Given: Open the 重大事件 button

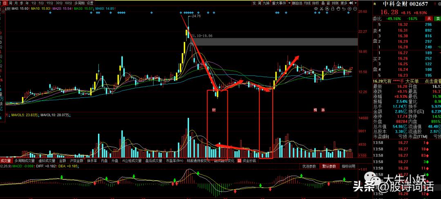Looking at the screenshot, I should coord(279,3).
